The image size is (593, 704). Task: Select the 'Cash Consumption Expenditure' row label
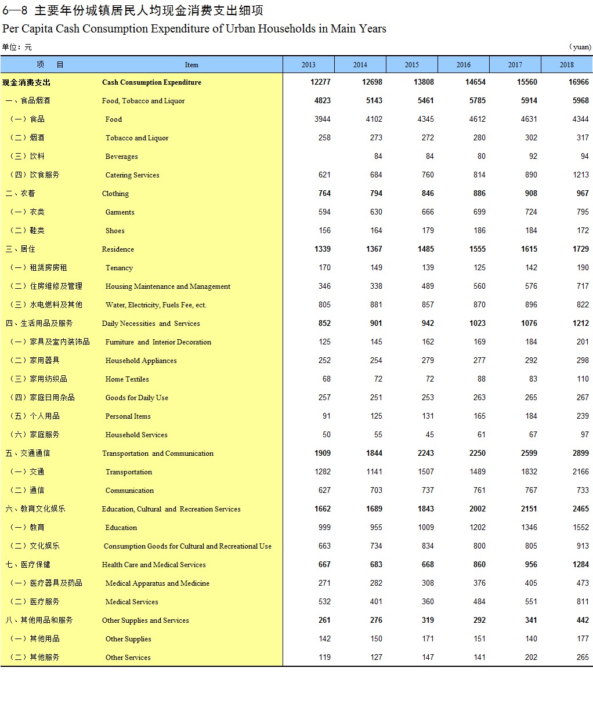151,82
